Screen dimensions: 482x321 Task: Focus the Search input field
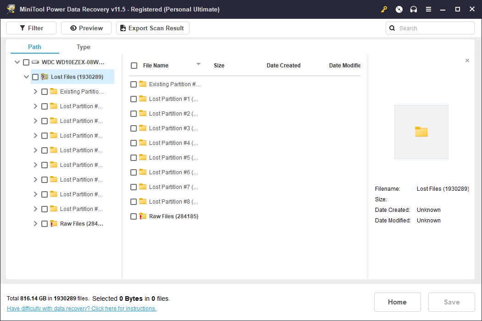(430, 28)
